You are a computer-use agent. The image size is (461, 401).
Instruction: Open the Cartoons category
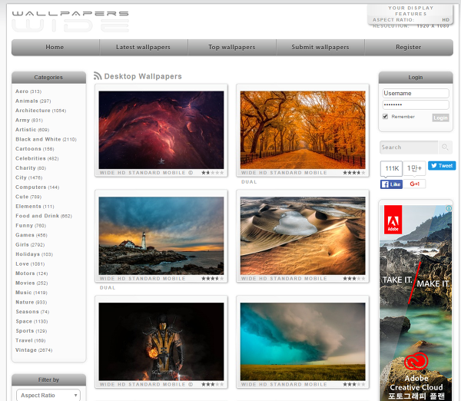(35, 149)
